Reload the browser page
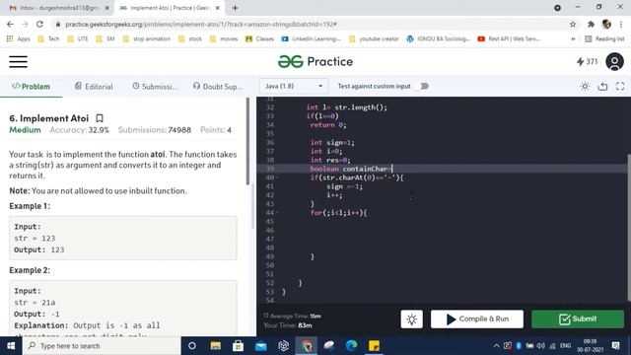The image size is (631, 355). coord(39,24)
